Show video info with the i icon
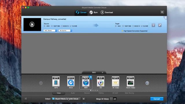This screenshot has height=104, width=185. tap(153, 25)
